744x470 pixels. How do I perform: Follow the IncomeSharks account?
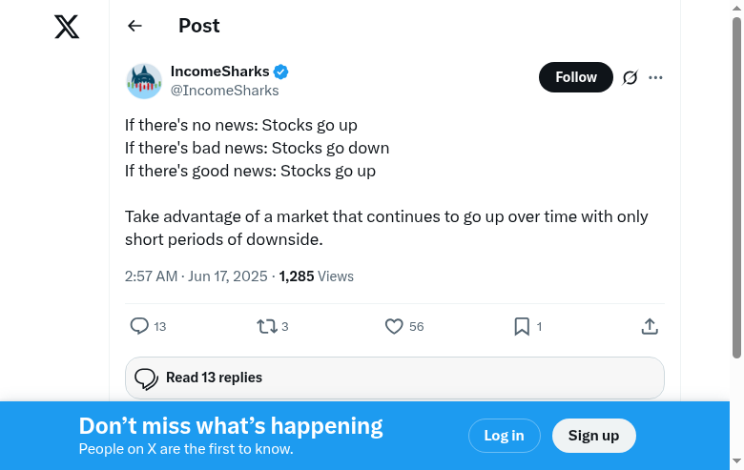(x=575, y=77)
